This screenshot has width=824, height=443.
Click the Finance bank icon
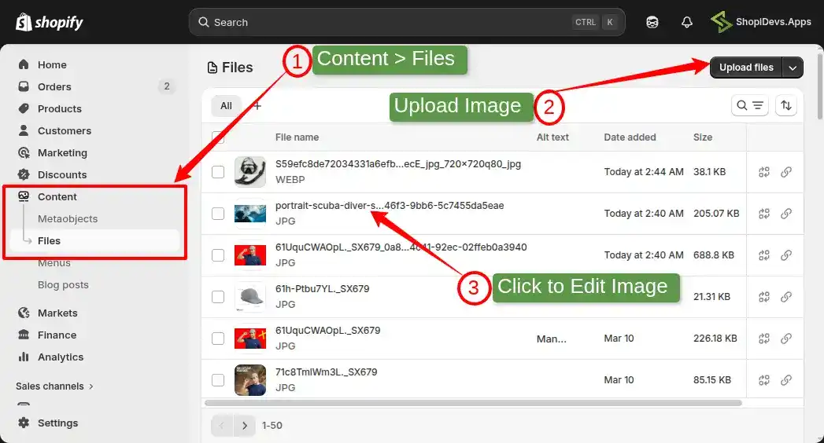(x=24, y=335)
